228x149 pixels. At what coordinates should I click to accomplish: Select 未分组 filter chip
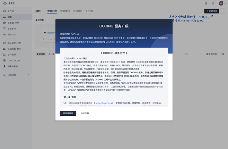51,54
